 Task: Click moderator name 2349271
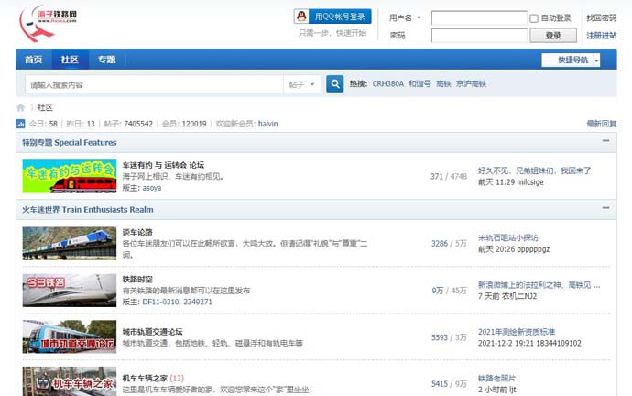point(196,302)
